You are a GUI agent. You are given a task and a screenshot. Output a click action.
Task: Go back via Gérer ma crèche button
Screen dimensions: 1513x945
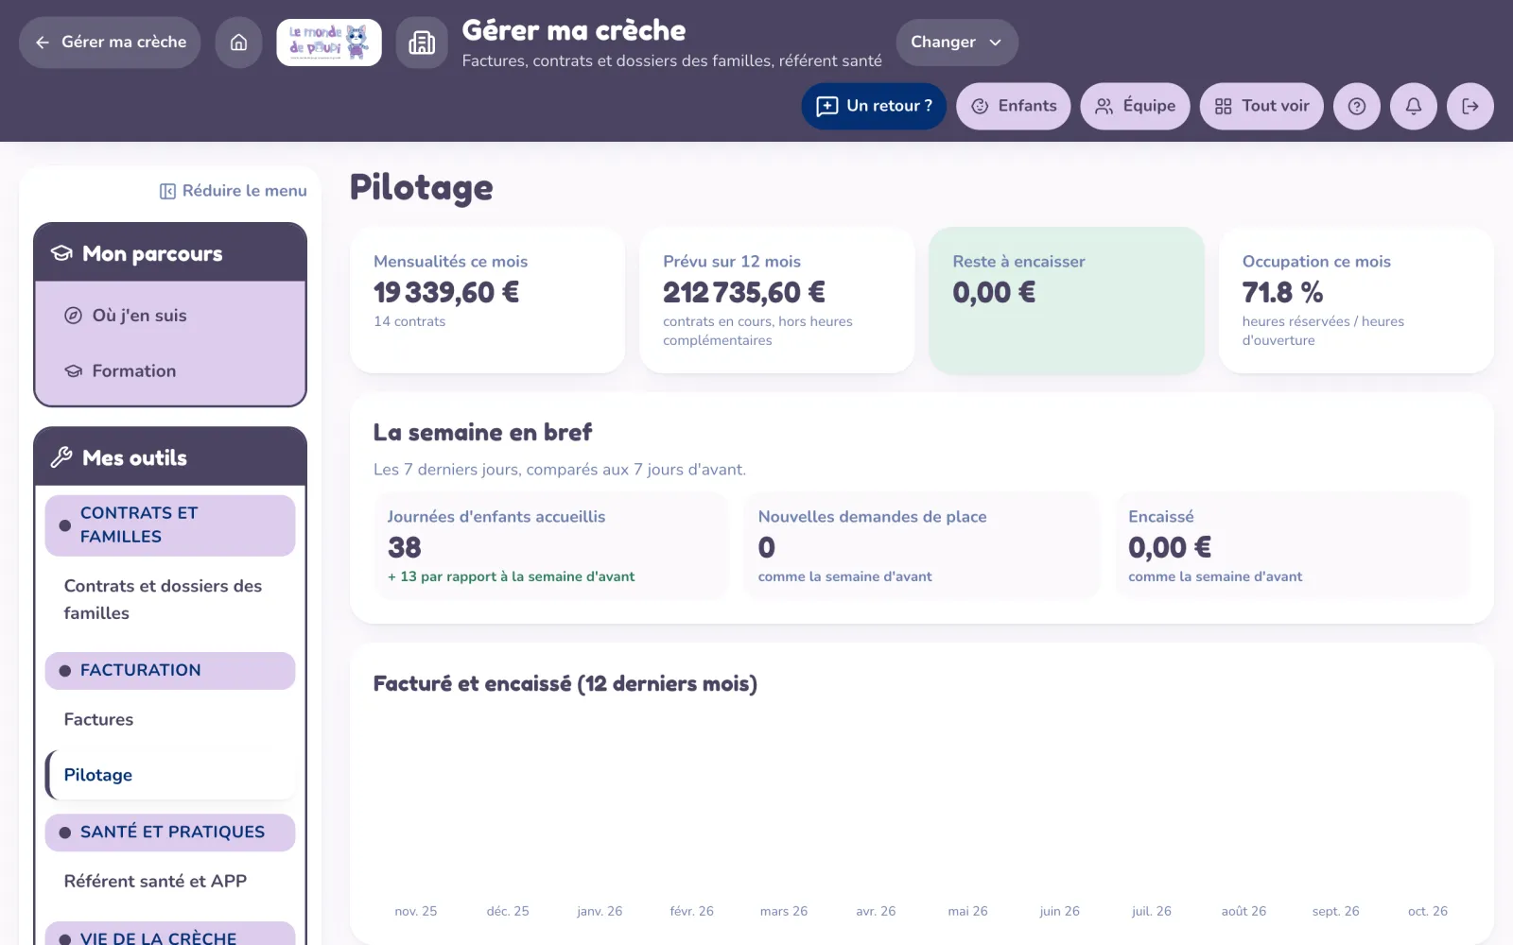(110, 43)
